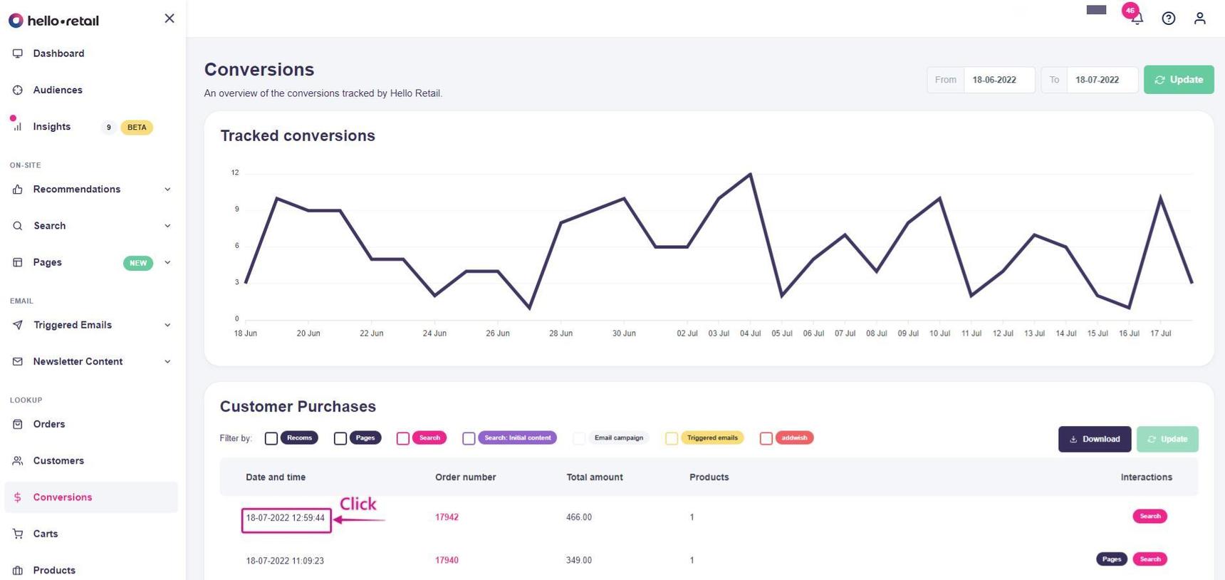Viewport: 1225px width, 580px height.
Task: Enable the Search filter checkbox
Action: pos(403,438)
